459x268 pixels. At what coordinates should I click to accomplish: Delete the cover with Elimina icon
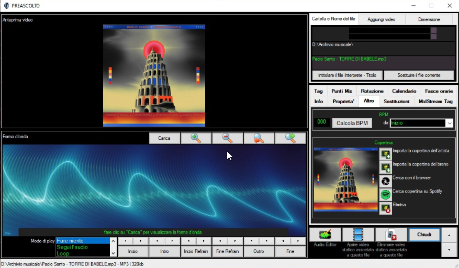386,208
